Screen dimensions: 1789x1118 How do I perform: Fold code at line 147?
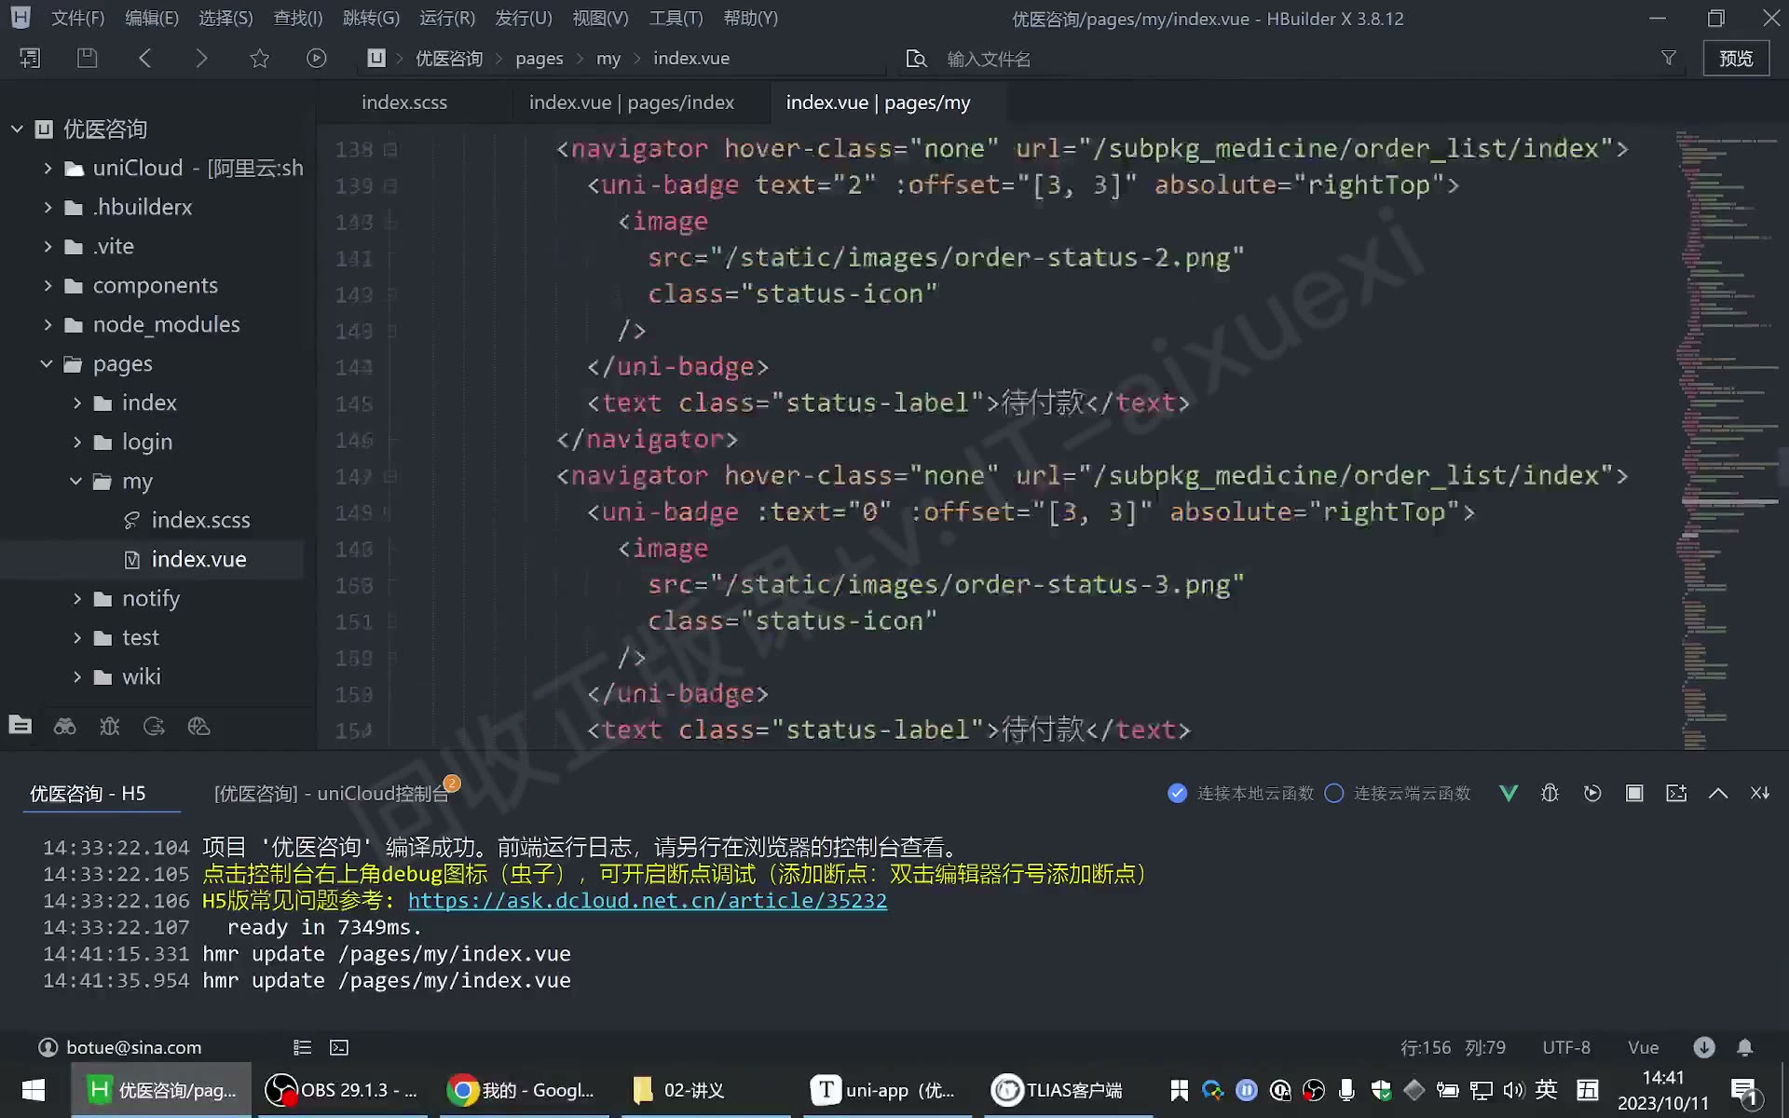(x=390, y=476)
